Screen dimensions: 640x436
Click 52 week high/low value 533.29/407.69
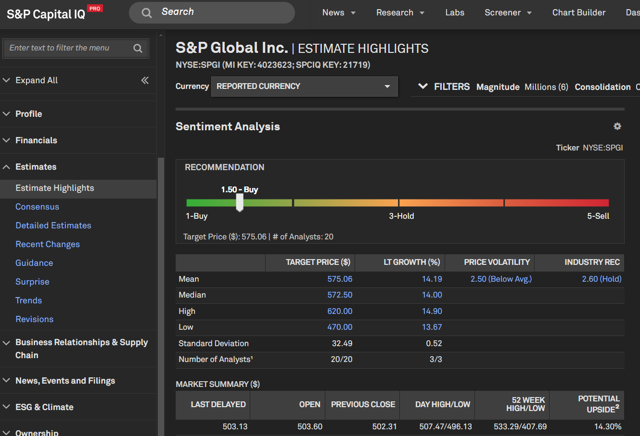coord(520,427)
